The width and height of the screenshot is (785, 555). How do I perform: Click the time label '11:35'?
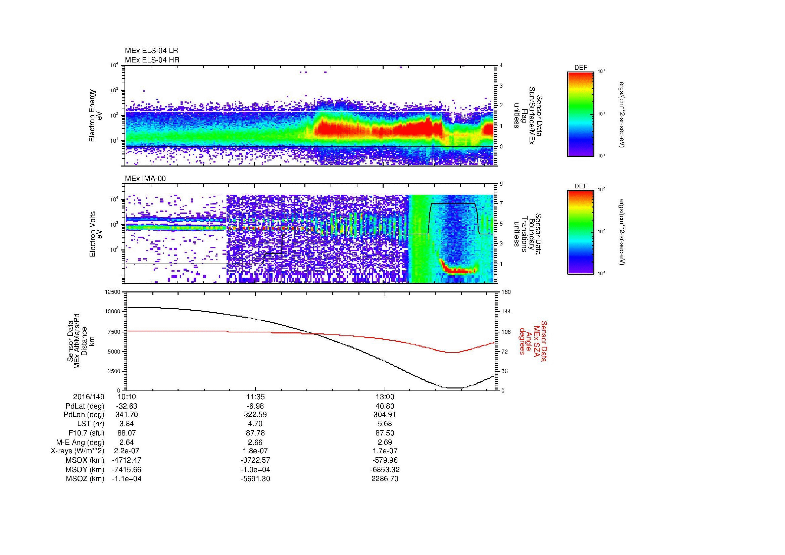[x=255, y=397]
